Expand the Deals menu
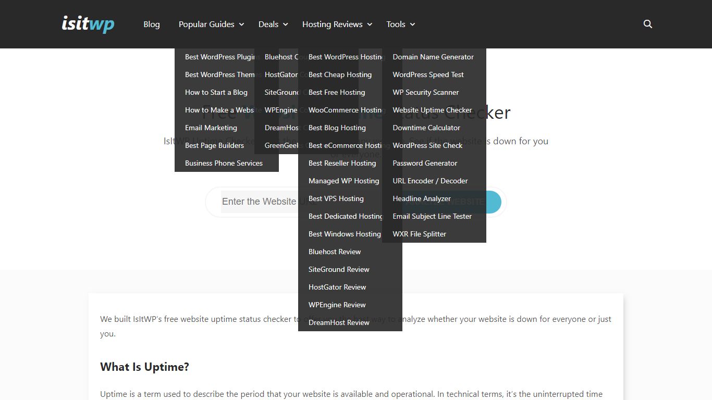 [x=273, y=24]
